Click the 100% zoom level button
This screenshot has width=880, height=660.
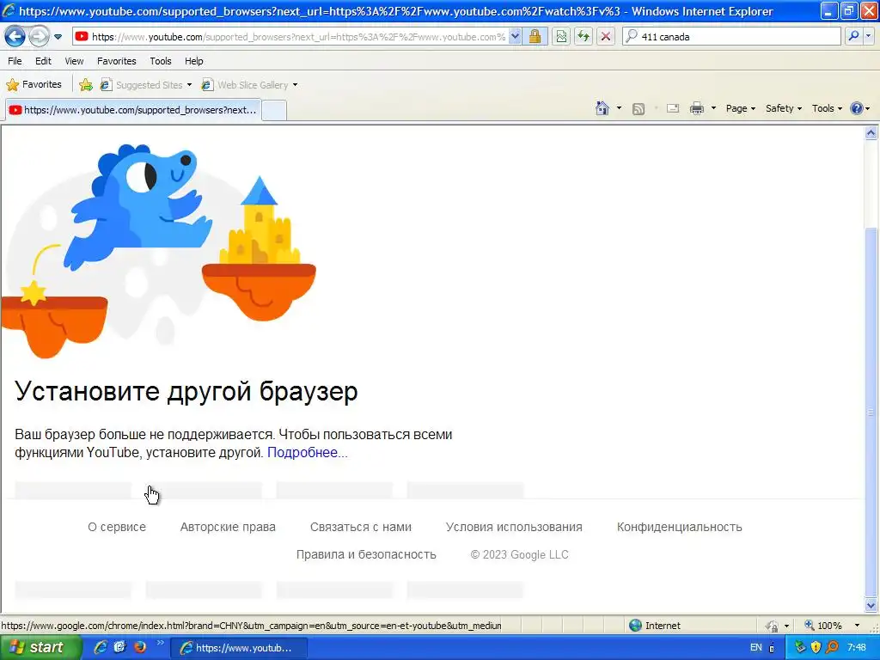pos(823,626)
